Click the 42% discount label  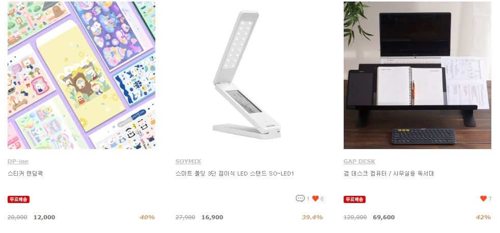(x=483, y=217)
